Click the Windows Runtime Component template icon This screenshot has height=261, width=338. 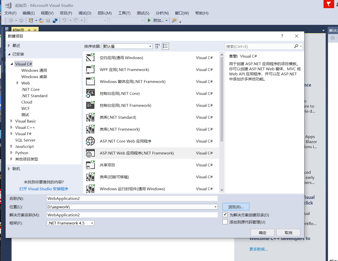(90, 189)
